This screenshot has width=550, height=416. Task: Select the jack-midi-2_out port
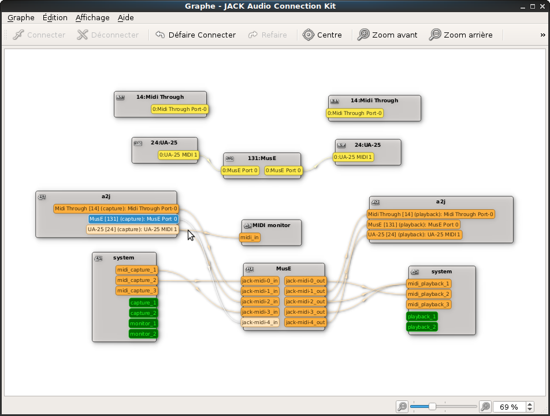coord(306,302)
